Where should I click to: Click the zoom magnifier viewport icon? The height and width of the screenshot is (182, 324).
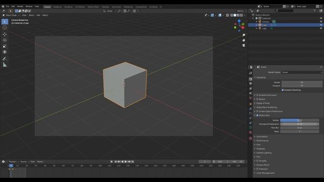coord(244,35)
